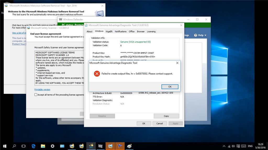Click the grayed Resolve button
This screenshot has width=268, height=150.
[102, 116]
